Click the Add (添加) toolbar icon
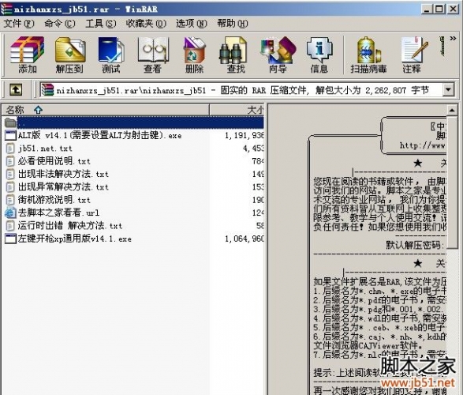Image resolution: width=463 pixels, height=395 pixels. pyautogui.click(x=27, y=55)
